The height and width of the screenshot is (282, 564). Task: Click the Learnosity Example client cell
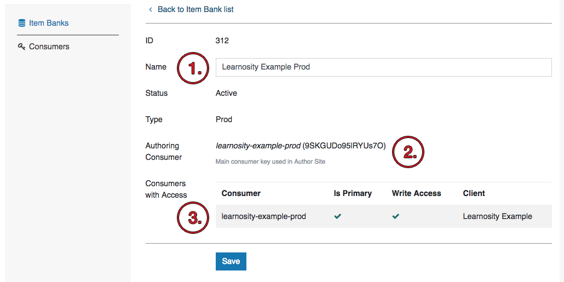click(497, 216)
